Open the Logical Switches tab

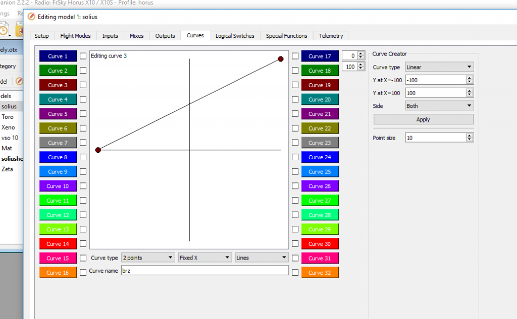(235, 36)
